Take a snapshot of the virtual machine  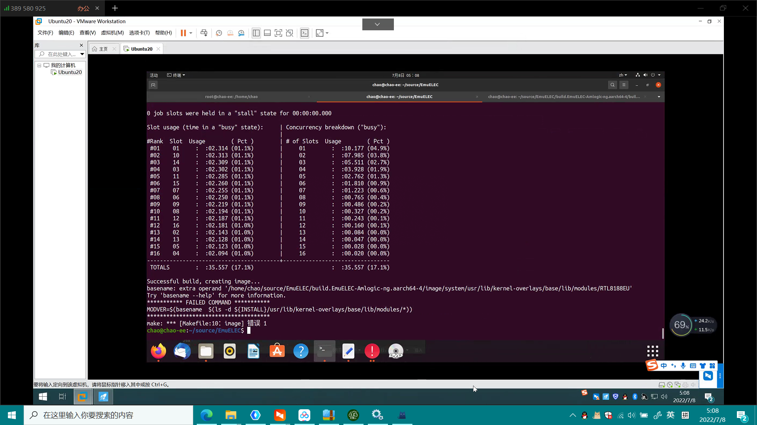tap(219, 33)
